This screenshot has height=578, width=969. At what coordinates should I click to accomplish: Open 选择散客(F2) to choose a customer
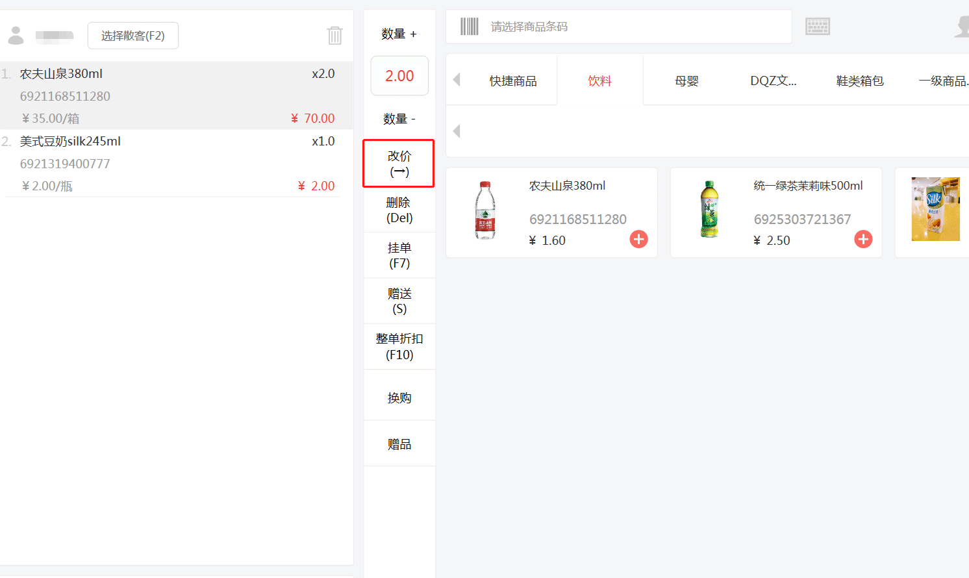(132, 36)
